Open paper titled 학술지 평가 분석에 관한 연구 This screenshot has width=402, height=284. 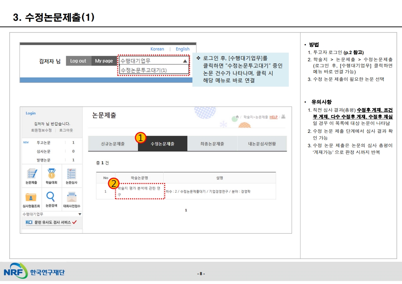[139, 191]
